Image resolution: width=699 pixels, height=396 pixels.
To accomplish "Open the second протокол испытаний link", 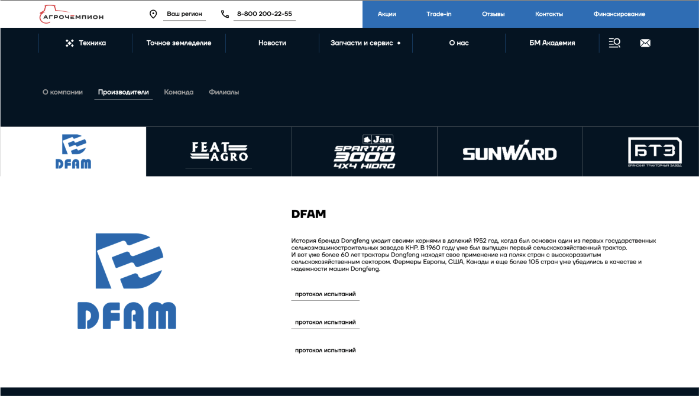I will pos(325,323).
